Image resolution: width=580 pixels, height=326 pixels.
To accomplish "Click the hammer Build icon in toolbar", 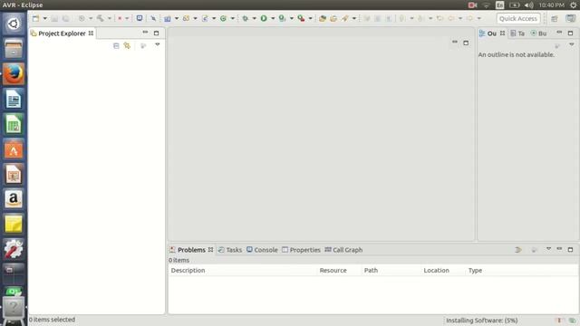I will pyautogui.click(x=100, y=18).
